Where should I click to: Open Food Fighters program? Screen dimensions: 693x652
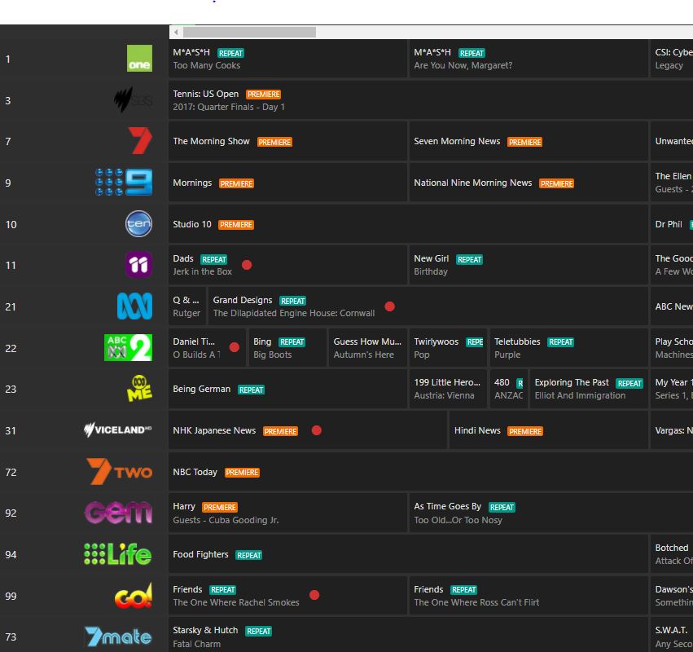408,555
